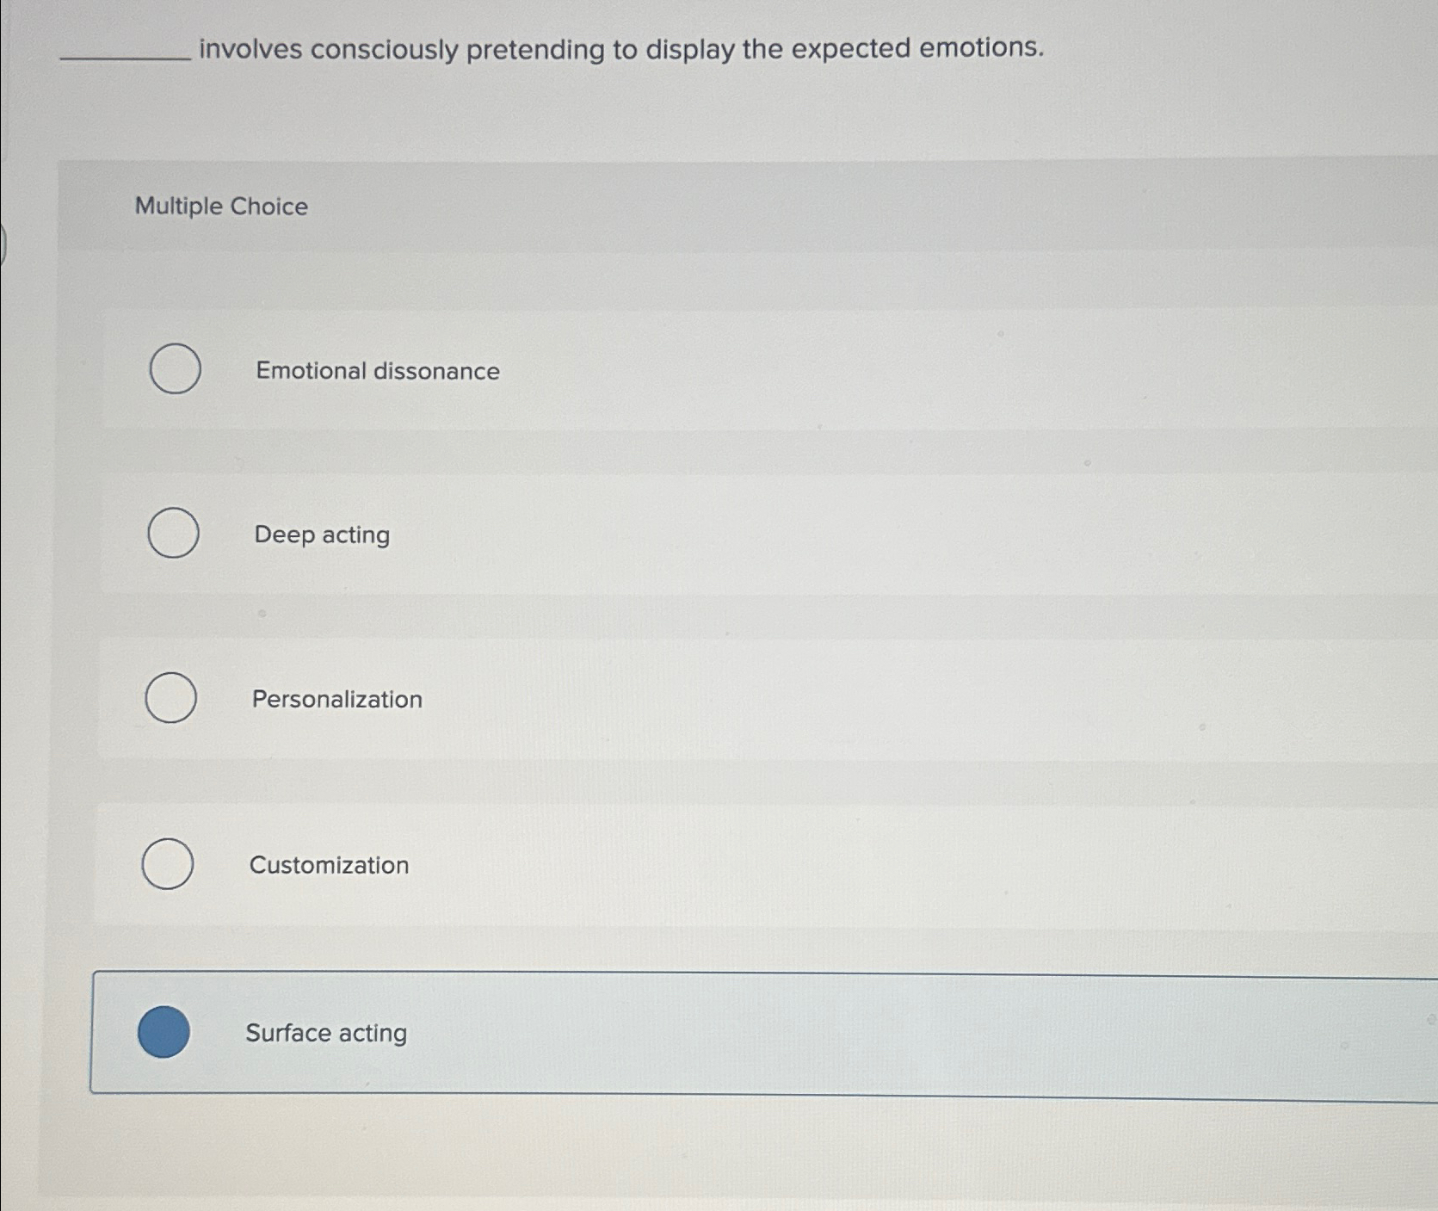The image size is (1438, 1211).
Task: Click the Customization answer text
Action: click(x=328, y=866)
